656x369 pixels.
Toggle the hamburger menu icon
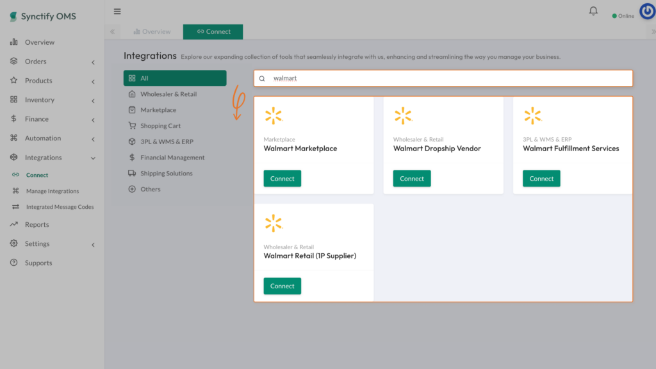tap(117, 12)
